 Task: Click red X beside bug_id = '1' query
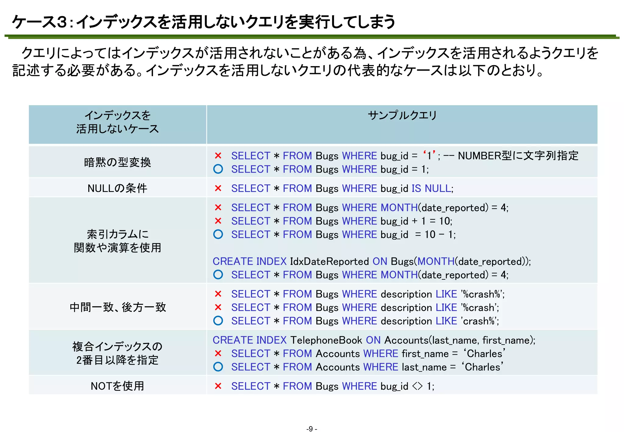click(218, 156)
